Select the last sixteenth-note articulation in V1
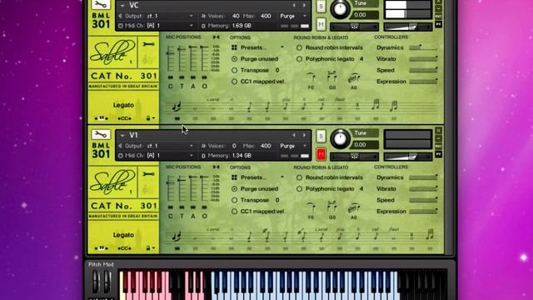533x300 pixels. (430, 234)
